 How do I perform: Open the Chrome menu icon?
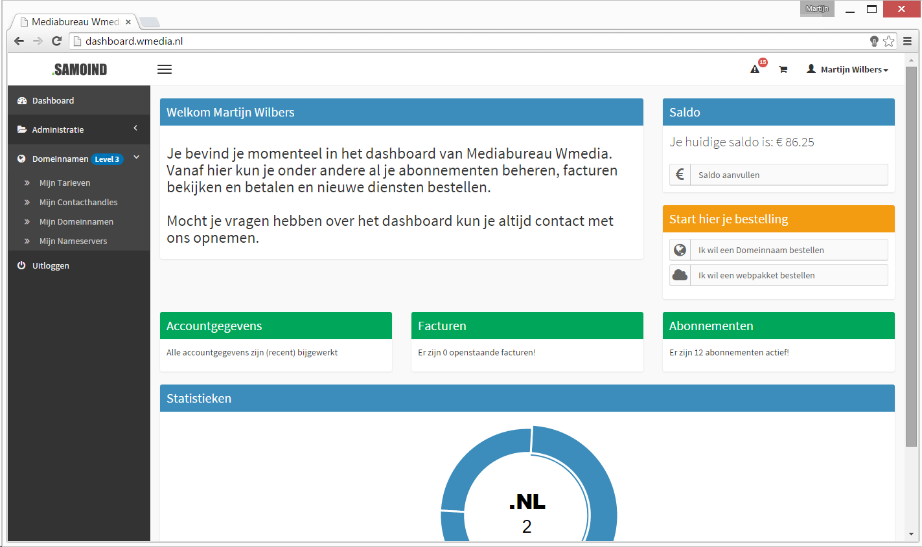click(907, 41)
